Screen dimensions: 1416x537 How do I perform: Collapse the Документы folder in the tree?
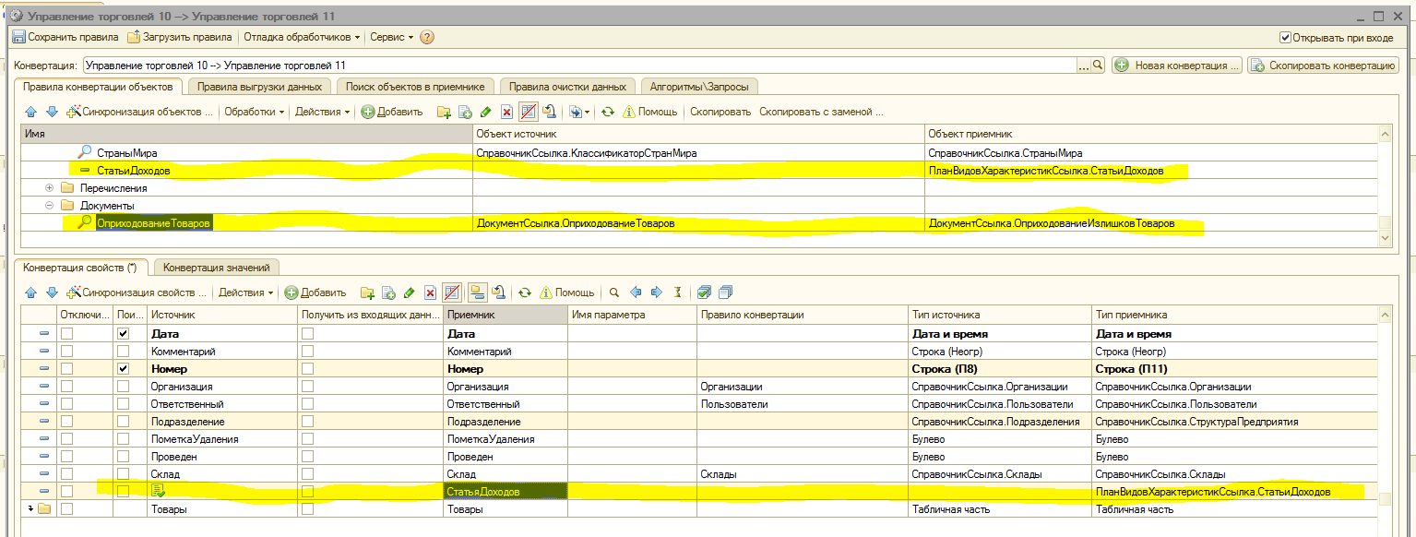point(50,206)
